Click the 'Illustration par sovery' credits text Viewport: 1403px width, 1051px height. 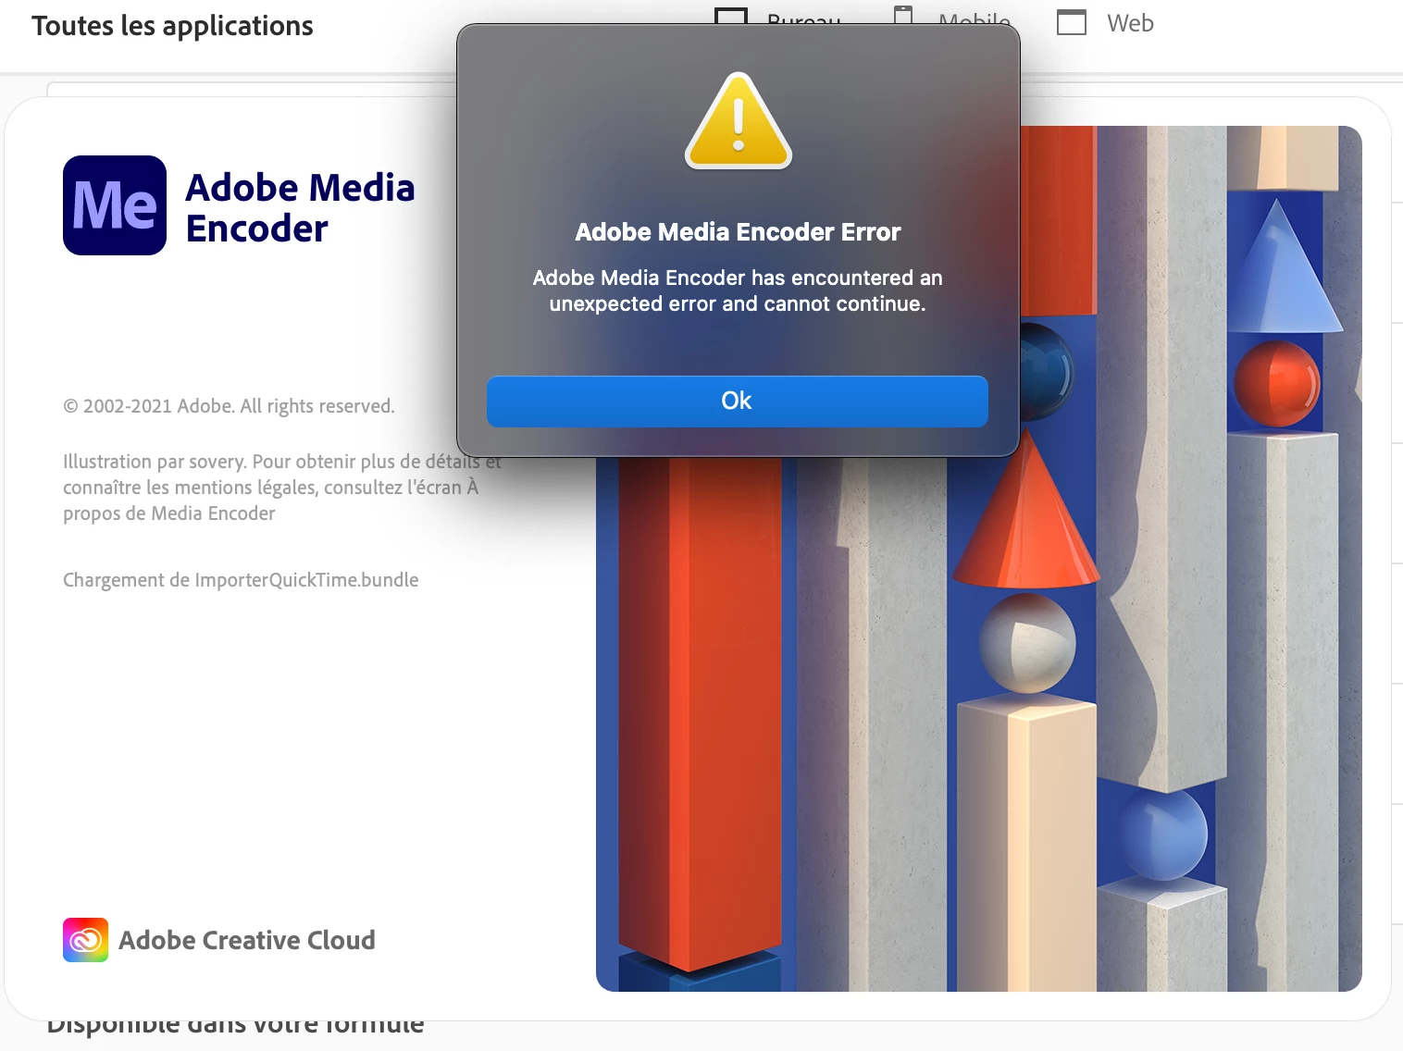point(282,488)
